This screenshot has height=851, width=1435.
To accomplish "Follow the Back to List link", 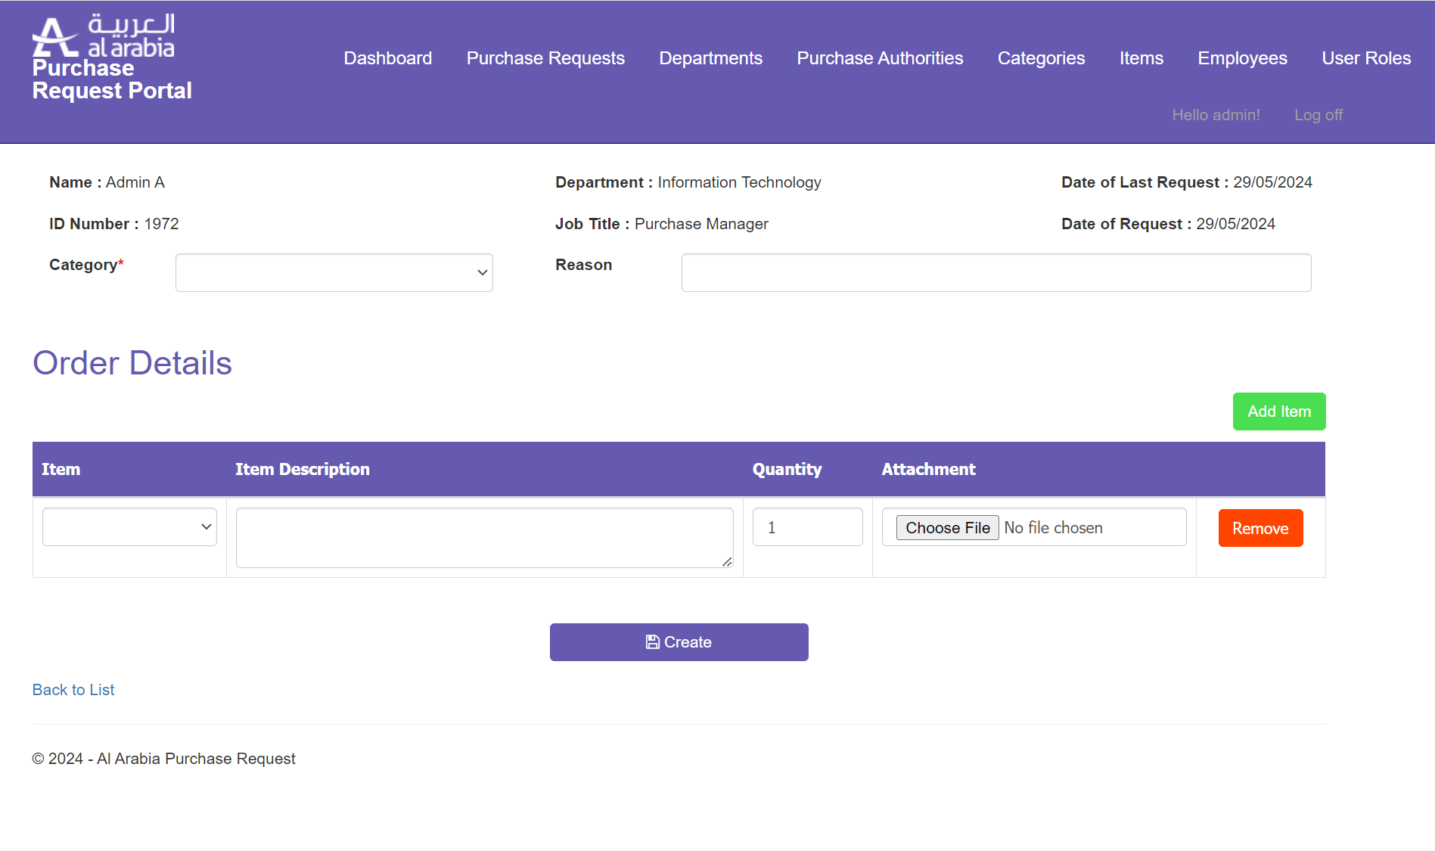I will pyautogui.click(x=73, y=690).
